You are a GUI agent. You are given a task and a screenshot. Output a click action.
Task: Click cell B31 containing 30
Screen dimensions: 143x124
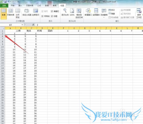click(21, 103)
